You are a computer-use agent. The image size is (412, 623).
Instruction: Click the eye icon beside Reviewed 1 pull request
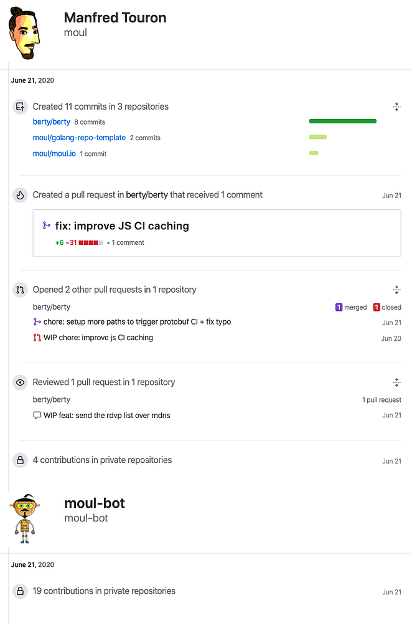[21, 383]
